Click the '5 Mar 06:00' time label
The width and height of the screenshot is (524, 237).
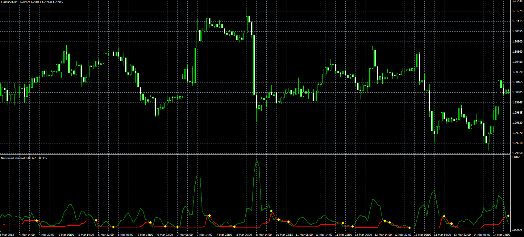[66, 235]
